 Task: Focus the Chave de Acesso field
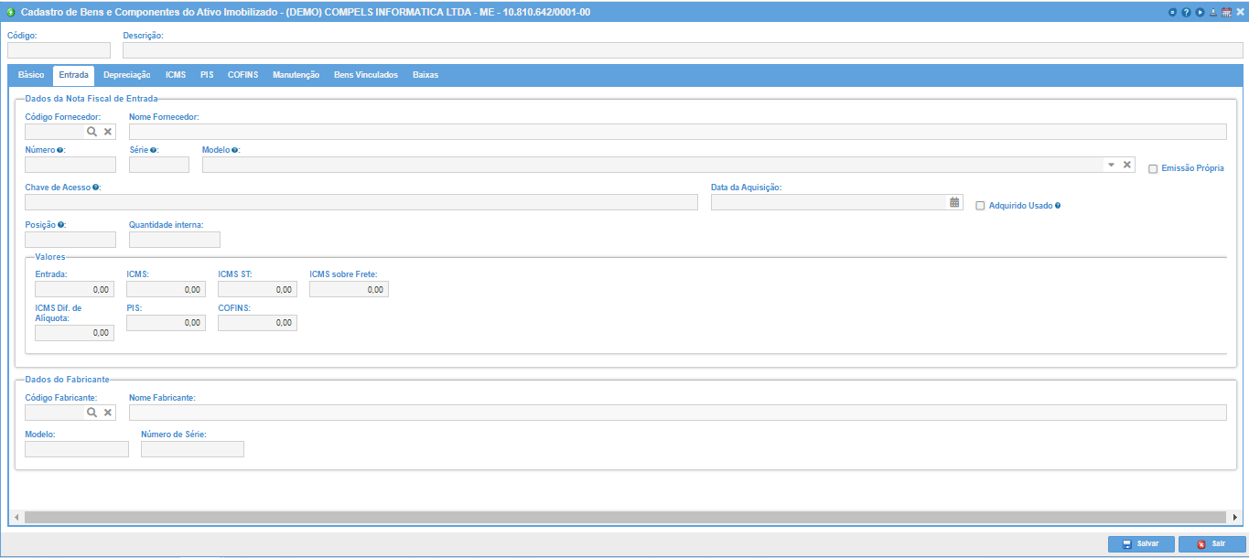(361, 202)
